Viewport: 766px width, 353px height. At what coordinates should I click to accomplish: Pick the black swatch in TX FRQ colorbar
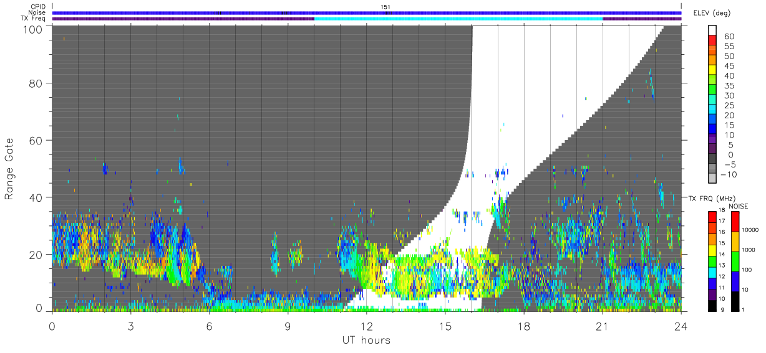pyautogui.click(x=713, y=306)
